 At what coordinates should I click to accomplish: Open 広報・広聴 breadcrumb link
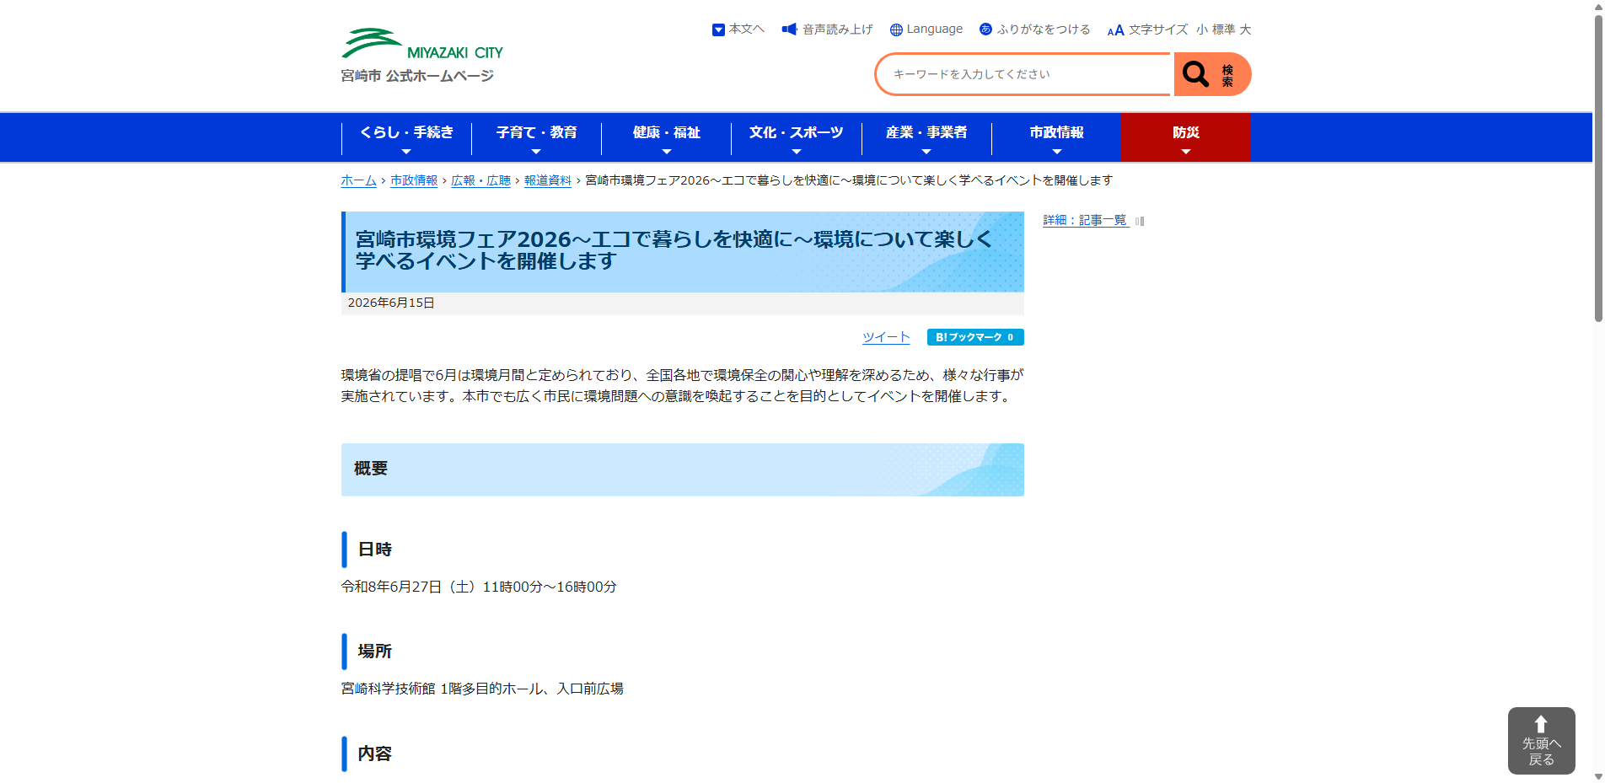[x=480, y=180]
